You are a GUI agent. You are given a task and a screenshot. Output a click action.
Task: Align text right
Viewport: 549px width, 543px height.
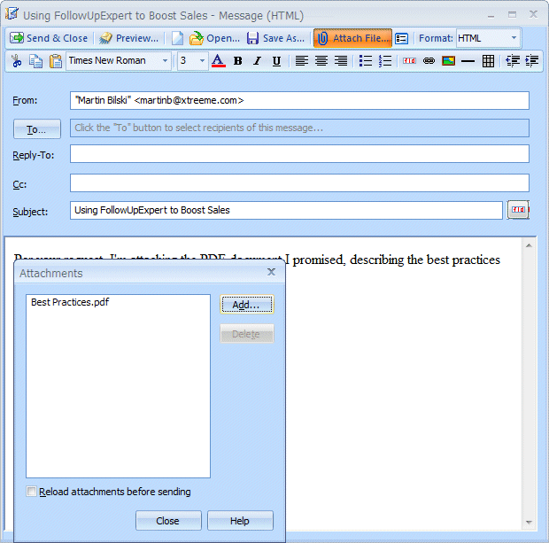point(341,61)
